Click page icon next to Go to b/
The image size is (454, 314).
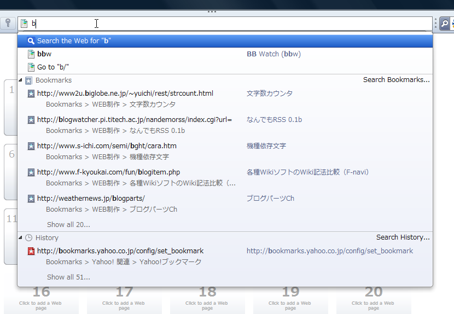[x=31, y=67]
